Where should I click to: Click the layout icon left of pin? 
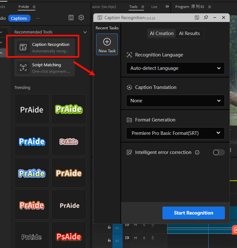[x=197, y=18]
